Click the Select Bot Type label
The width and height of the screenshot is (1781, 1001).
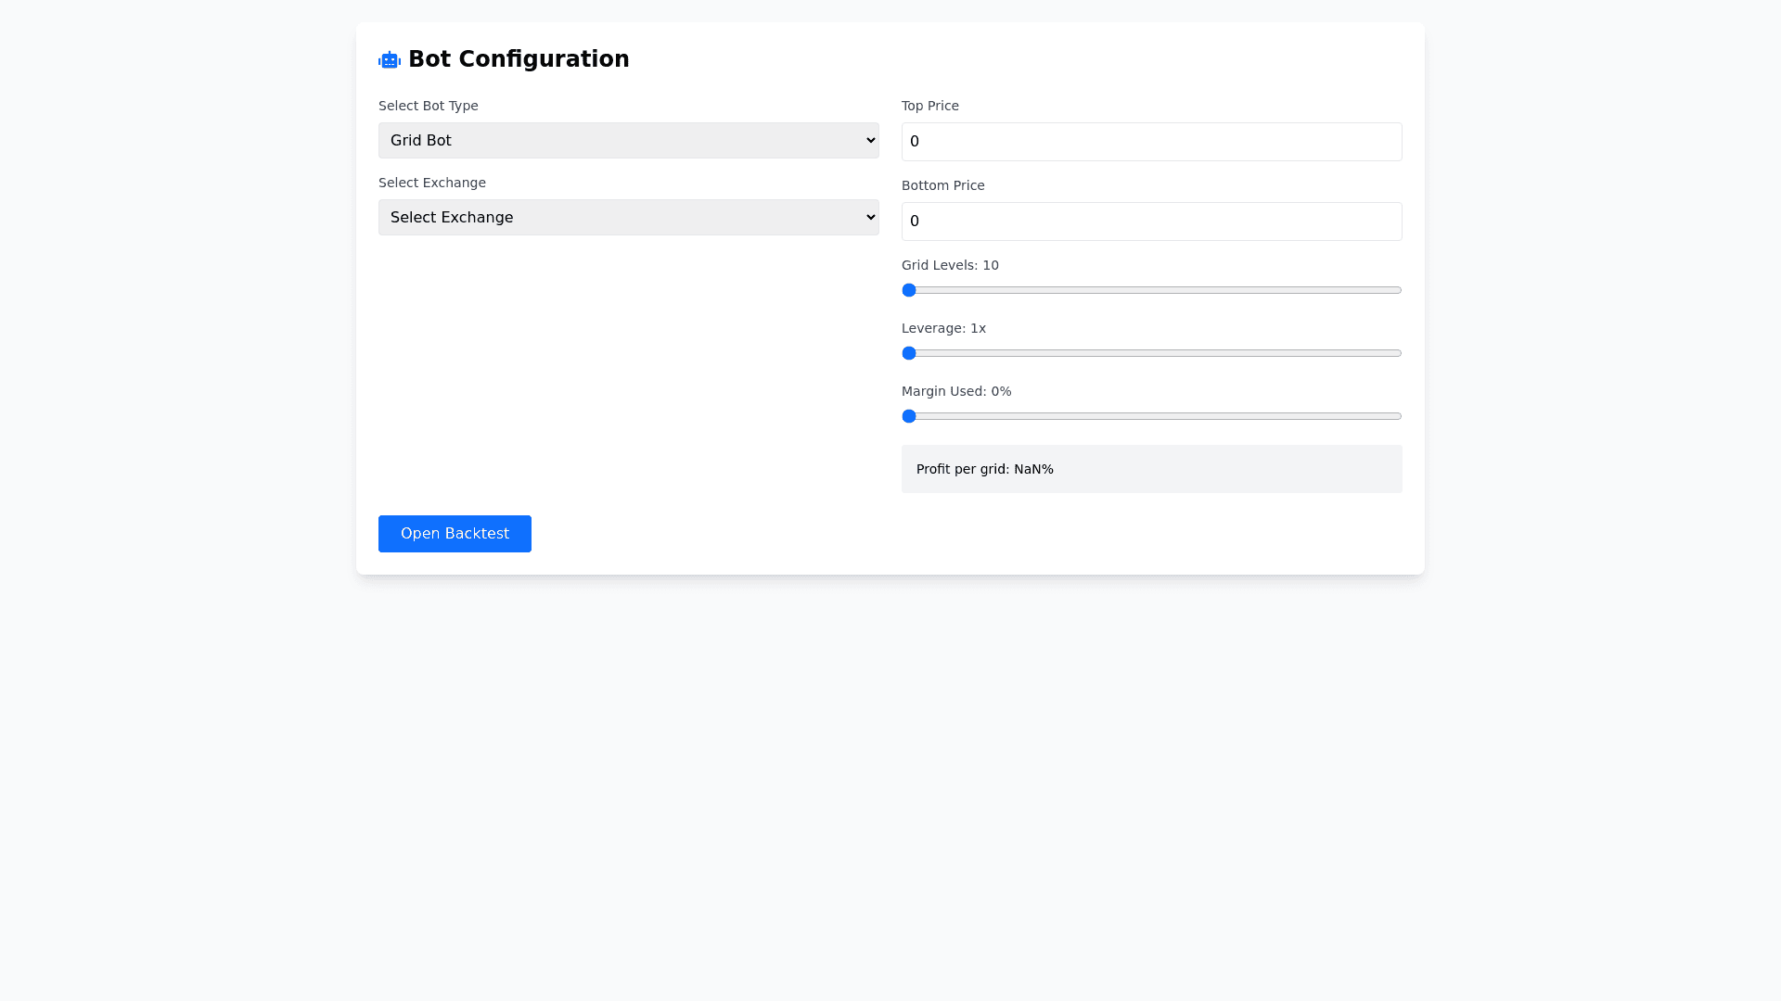[428, 106]
